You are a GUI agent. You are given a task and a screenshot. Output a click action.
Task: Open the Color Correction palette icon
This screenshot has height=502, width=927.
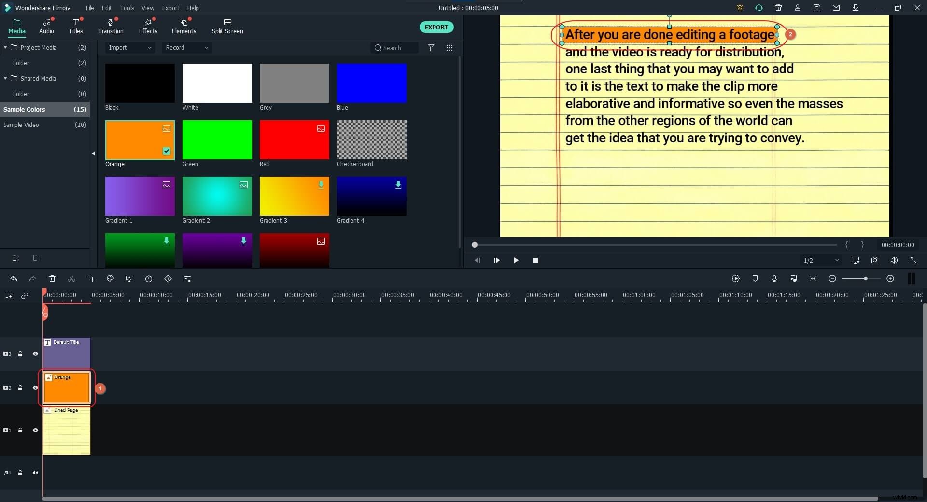click(x=110, y=279)
